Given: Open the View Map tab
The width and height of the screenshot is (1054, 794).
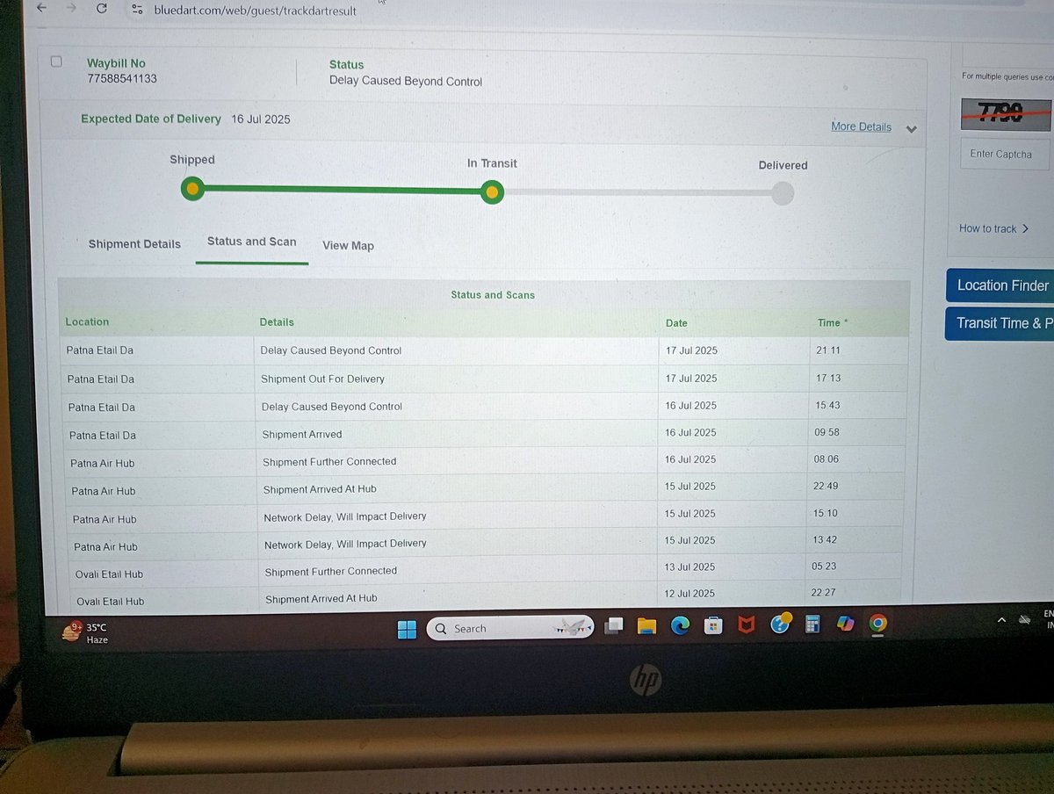Looking at the screenshot, I should pyautogui.click(x=348, y=246).
